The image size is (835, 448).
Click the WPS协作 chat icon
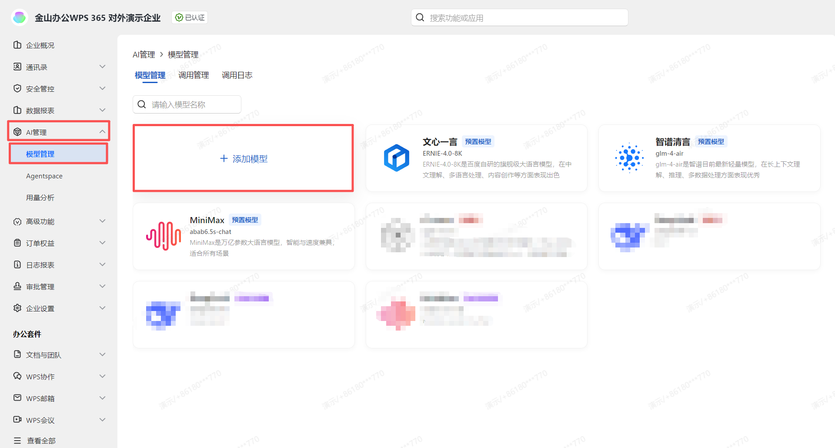tap(17, 376)
